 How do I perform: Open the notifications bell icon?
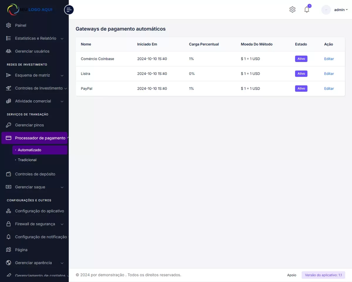tap(307, 10)
